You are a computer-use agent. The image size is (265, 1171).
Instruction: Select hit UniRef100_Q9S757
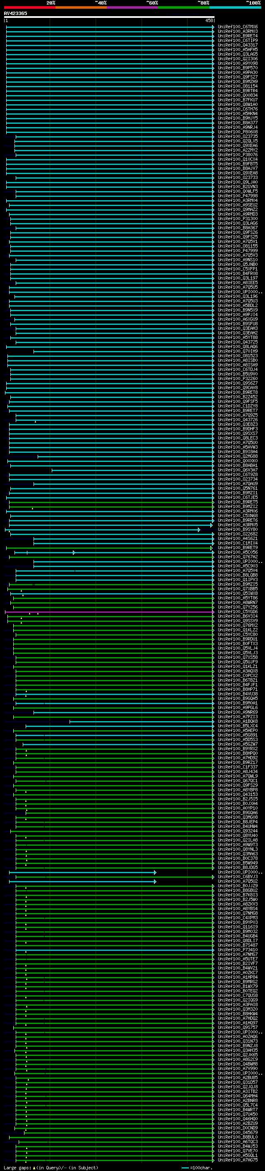[x=237, y=1028]
